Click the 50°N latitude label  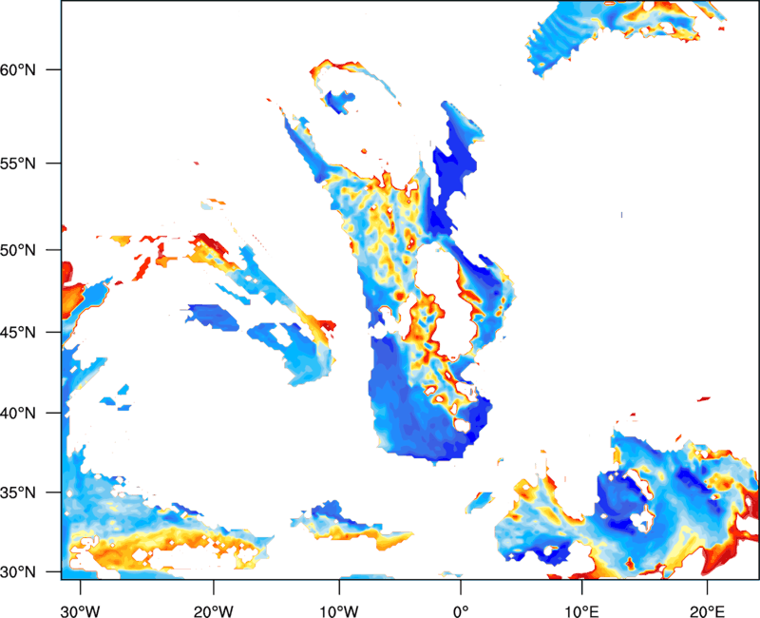(x=18, y=250)
